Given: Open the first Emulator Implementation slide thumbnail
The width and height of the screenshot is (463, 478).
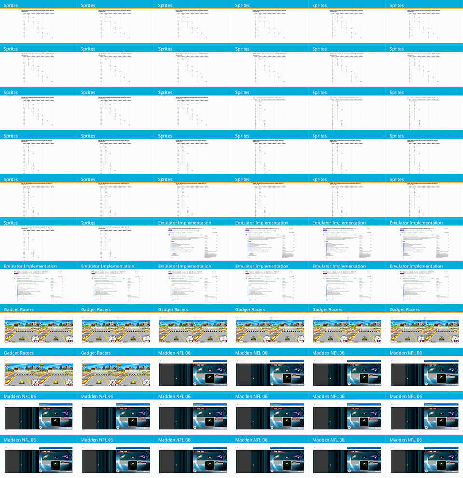Looking at the screenshot, I should click(x=192, y=239).
